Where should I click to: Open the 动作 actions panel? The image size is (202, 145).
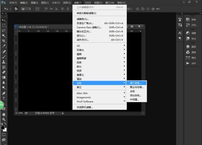191,63
